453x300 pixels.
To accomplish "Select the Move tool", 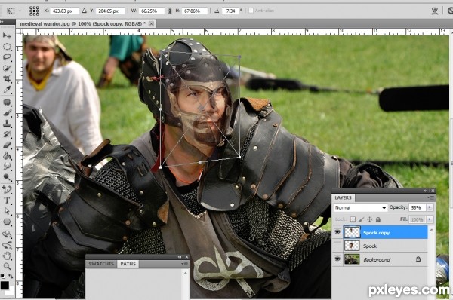I will click(x=7, y=35).
